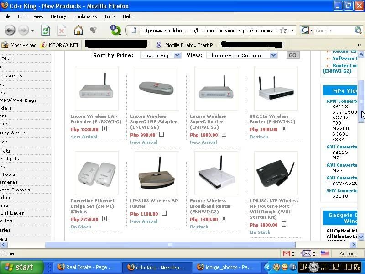Viewport: 365px width, 274px height.
Task: Click the US flag icon in status bar
Action: tap(325, 253)
